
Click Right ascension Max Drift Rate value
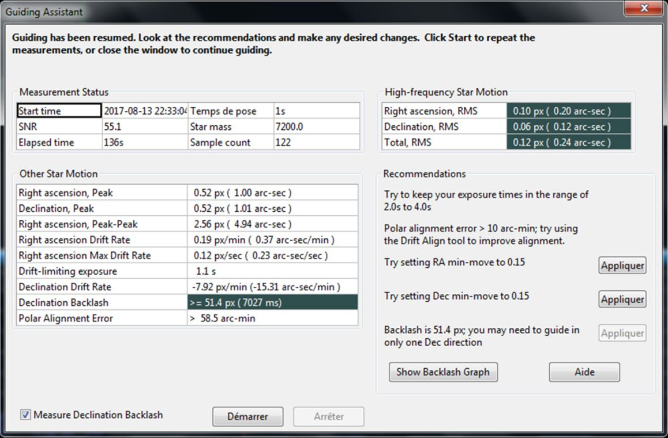(273, 256)
